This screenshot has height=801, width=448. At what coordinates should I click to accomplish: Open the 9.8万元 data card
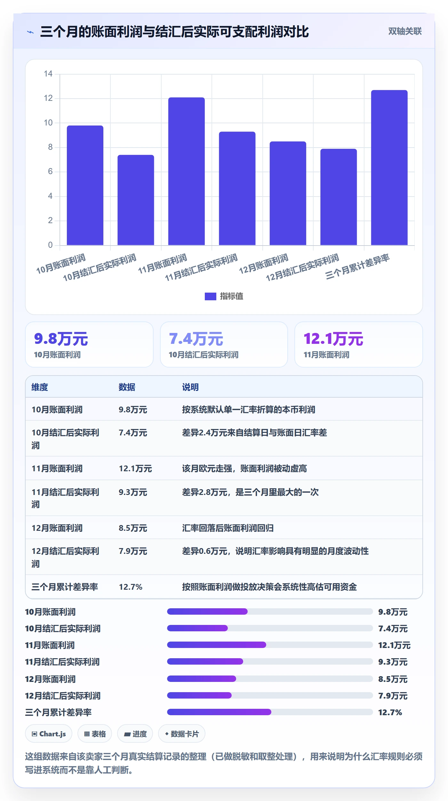click(89, 344)
